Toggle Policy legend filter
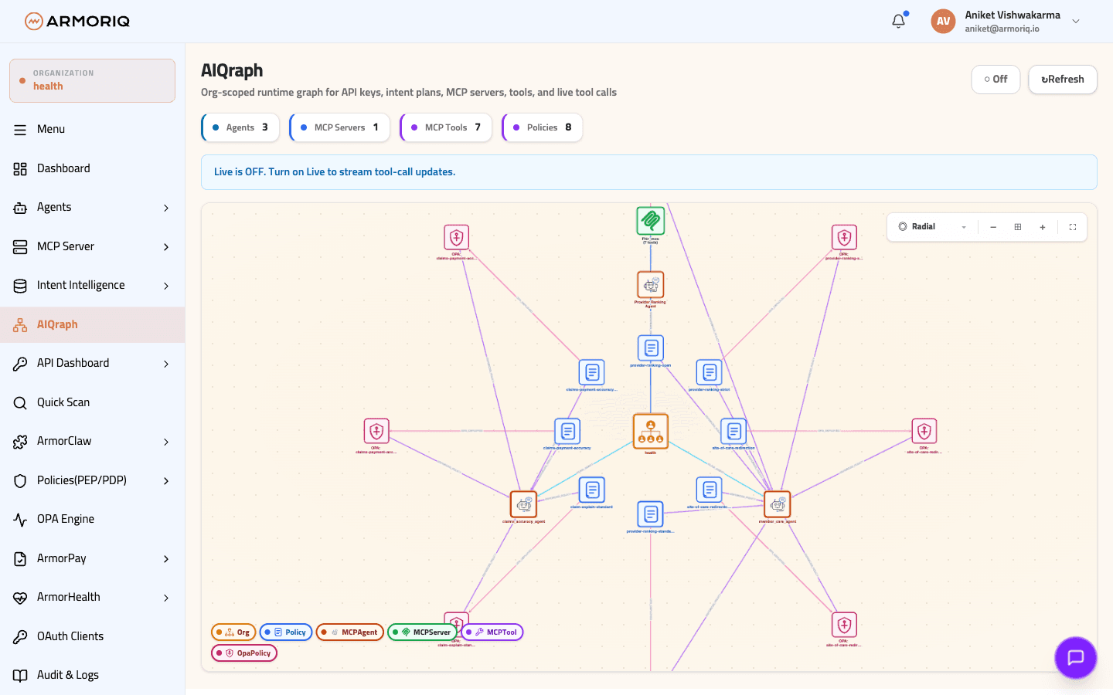Image resolution: width=1113 pixels, height=695 pixels. point(286,632)
